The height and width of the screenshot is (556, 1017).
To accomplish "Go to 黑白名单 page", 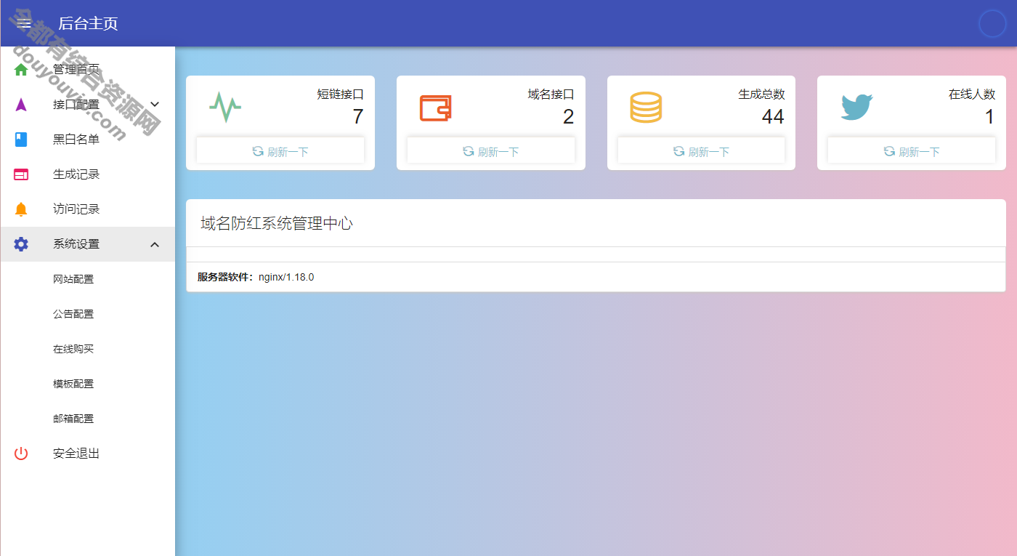I will (87, 140).
